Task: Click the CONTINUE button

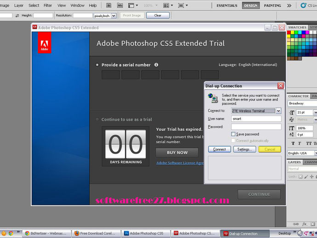Action: (259, 194)
